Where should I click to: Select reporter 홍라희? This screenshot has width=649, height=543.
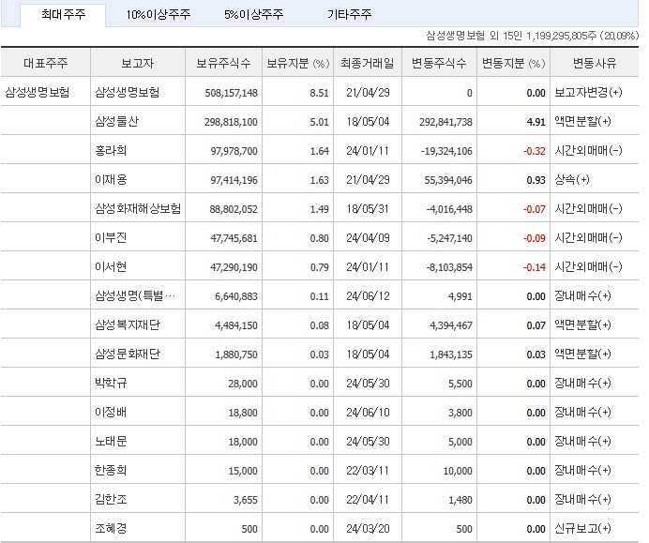(111, 150)
